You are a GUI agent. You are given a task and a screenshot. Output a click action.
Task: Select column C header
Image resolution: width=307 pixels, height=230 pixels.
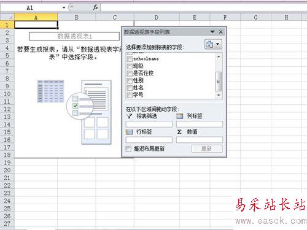pyautogui.click(x=115, y=17)
